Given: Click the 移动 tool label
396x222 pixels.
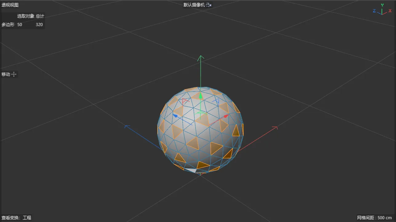Looking at the screenshot, I should (6, 74).
